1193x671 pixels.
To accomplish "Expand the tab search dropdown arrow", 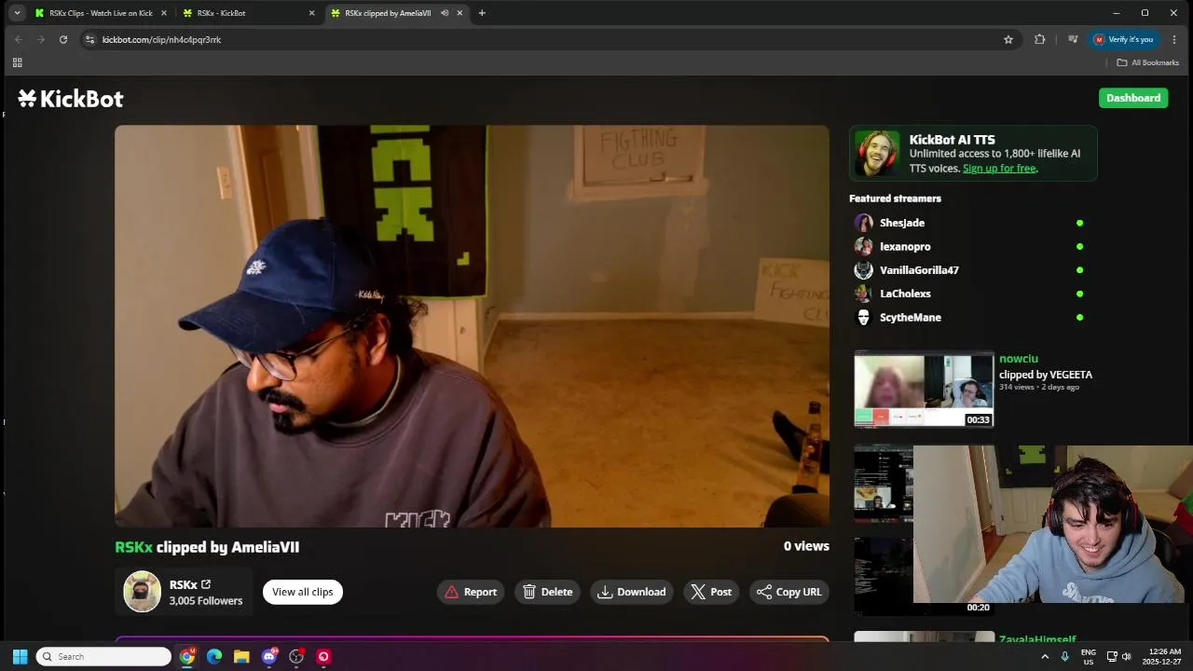I will pos(17,13).
